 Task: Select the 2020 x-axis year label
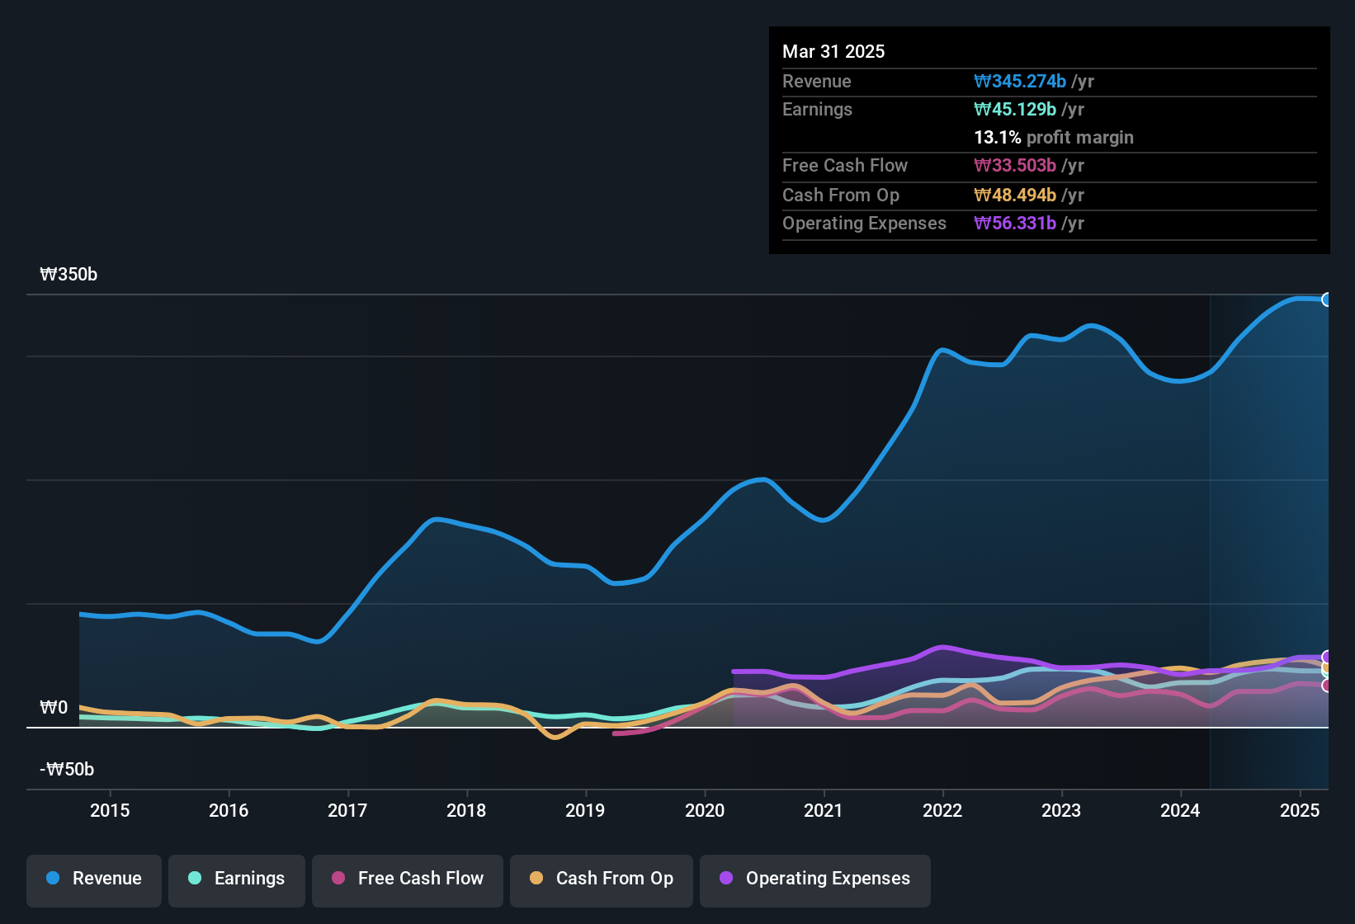705,810
